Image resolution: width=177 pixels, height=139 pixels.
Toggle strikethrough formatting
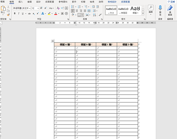[29, 14]
